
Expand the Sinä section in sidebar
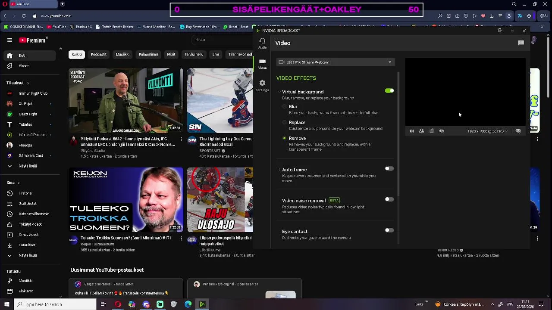tap(13, 183)
